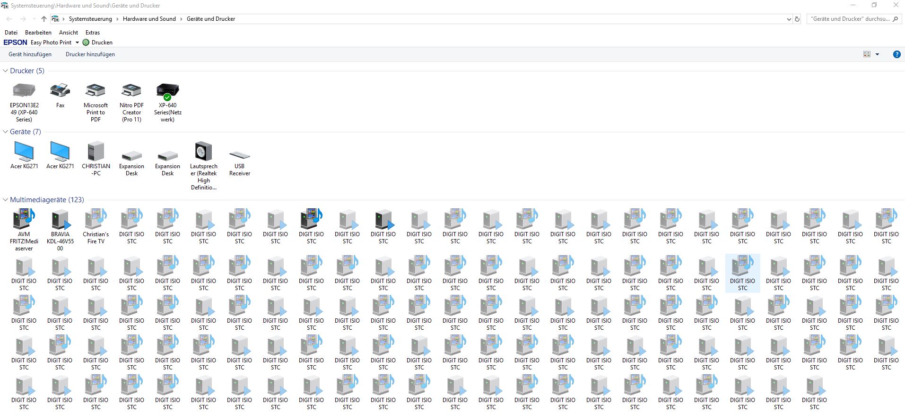Open the Easy Photo Print dropdown arrow
The width and height of the screenshot is (905, 420).
tap(77, 43)
